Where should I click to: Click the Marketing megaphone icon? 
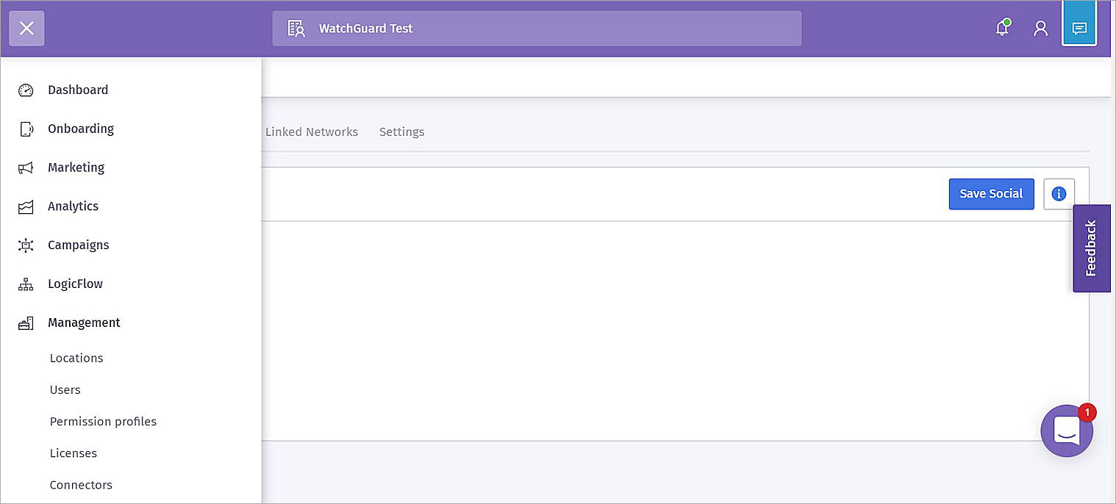tap(26, 168)
